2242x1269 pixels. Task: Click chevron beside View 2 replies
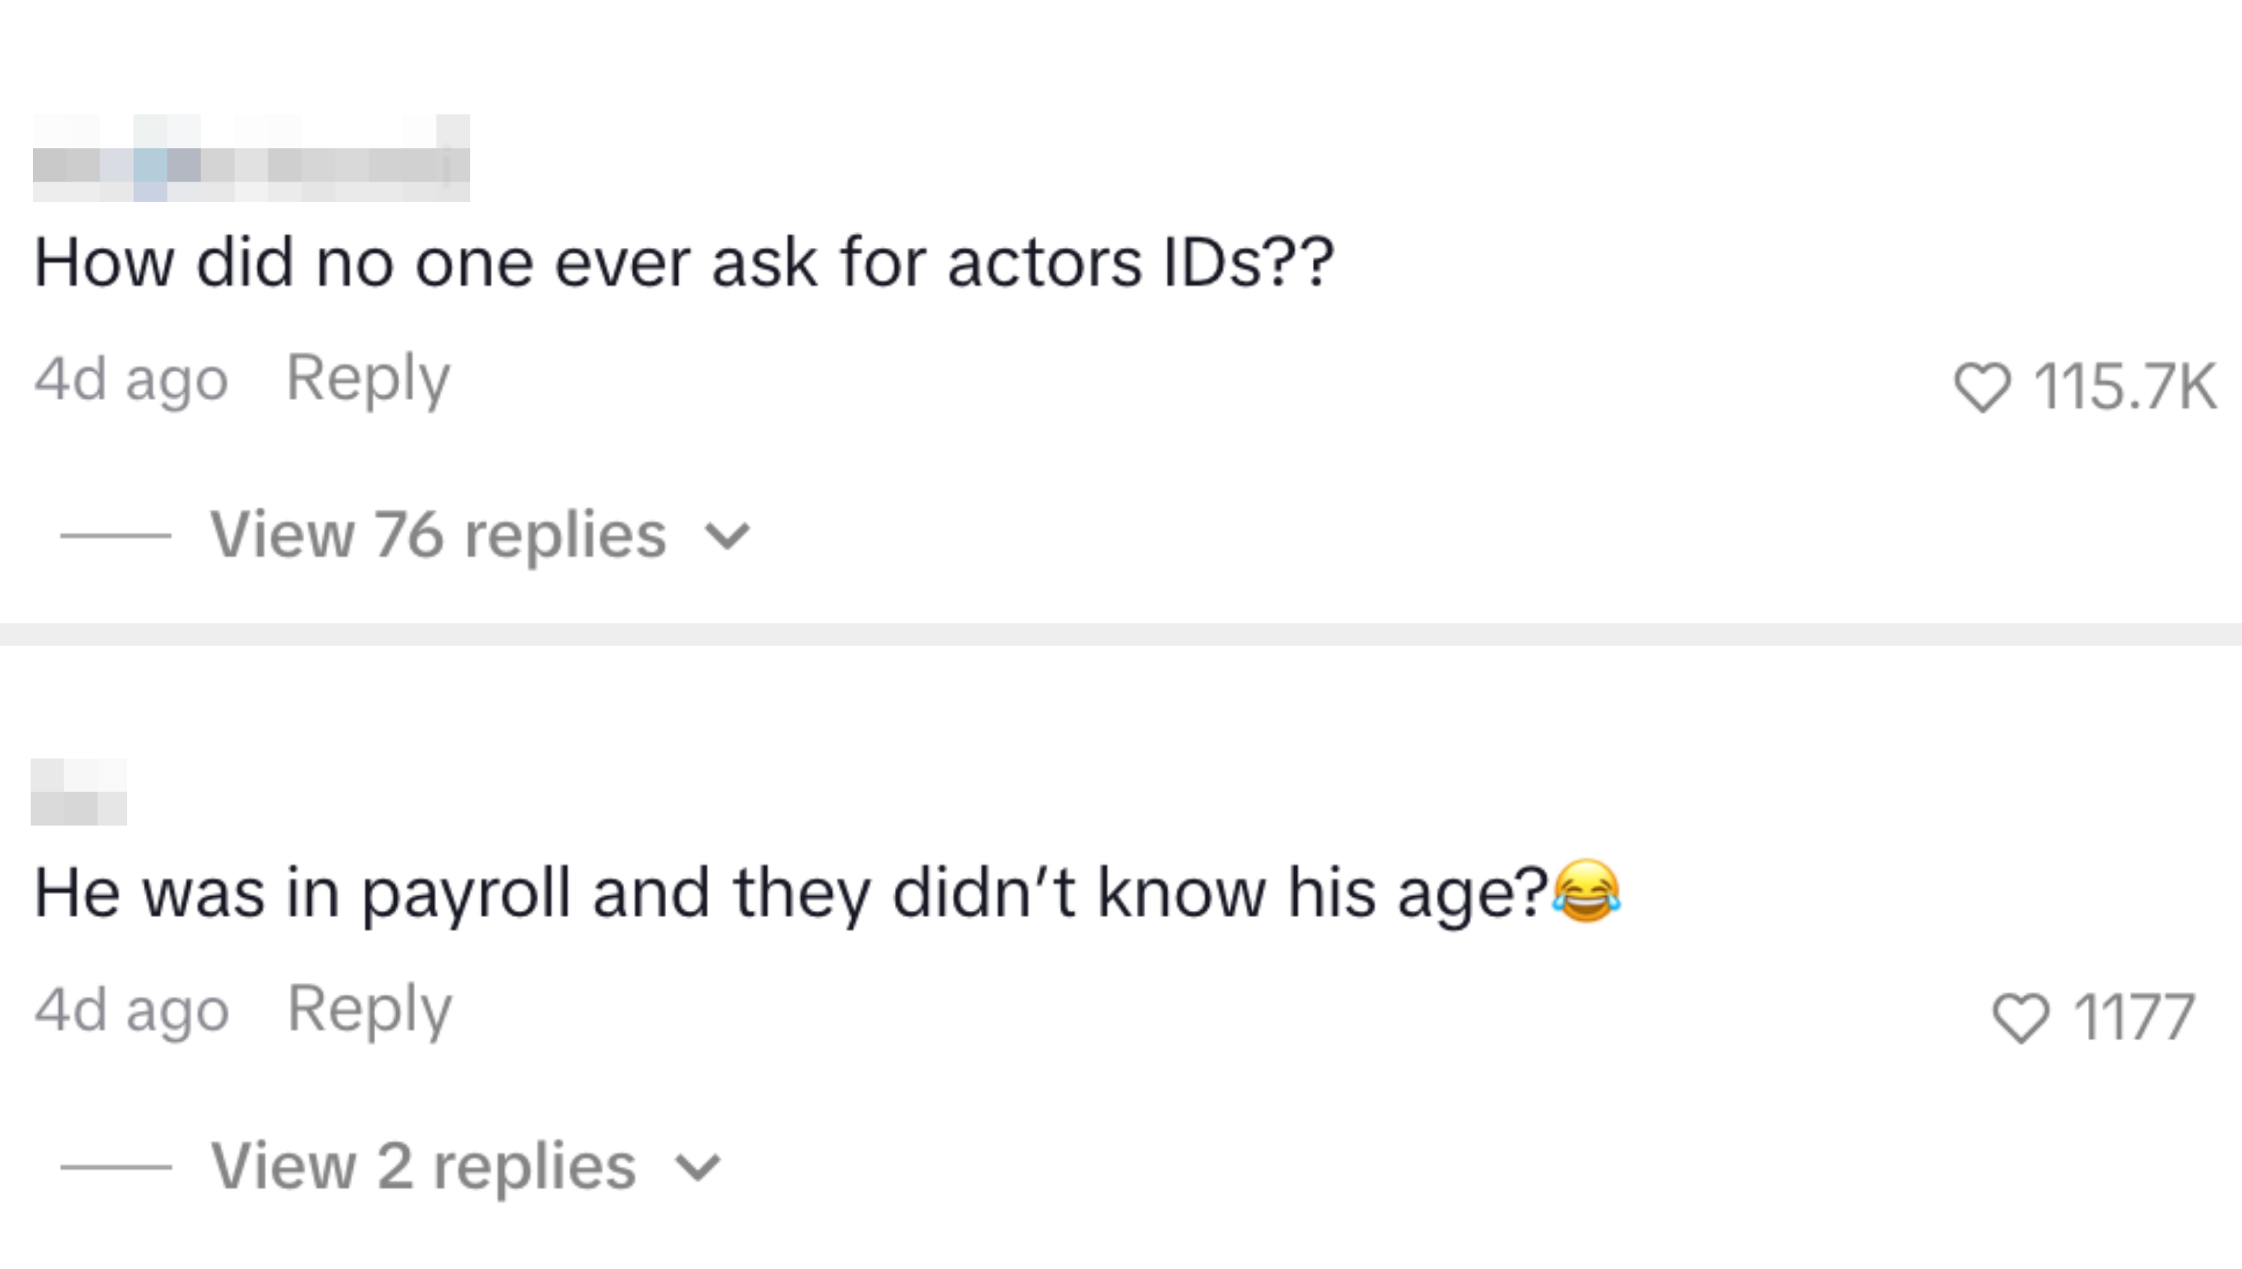(699, 1167)
